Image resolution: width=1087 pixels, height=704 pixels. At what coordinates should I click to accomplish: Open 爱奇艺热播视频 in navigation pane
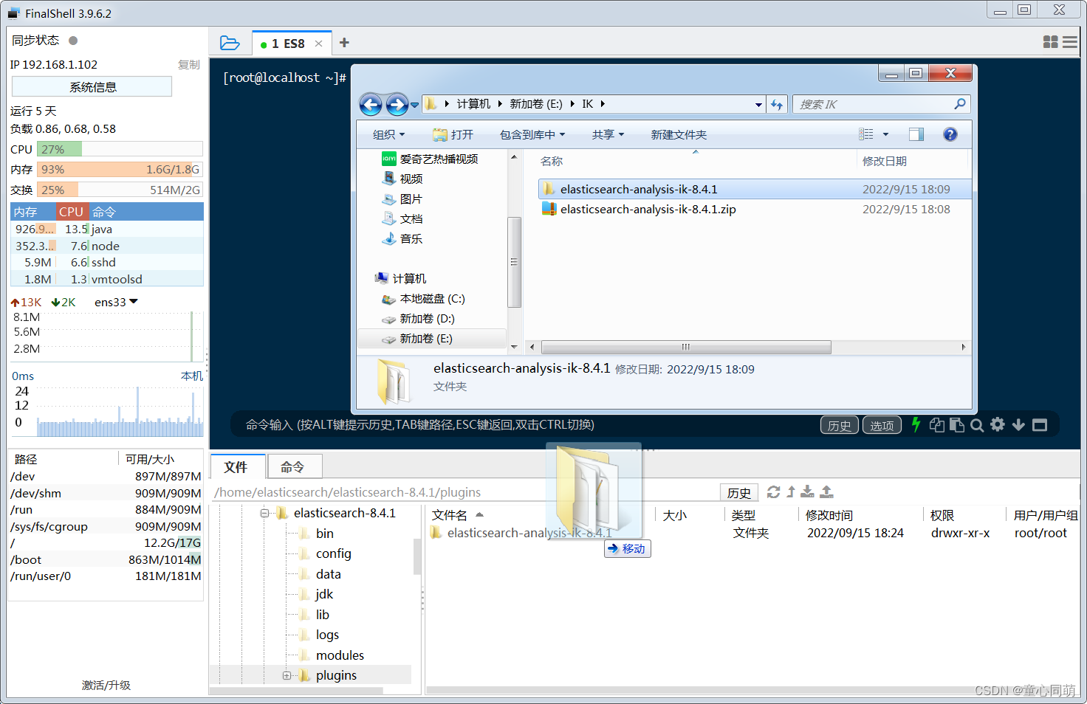[439, 159]
